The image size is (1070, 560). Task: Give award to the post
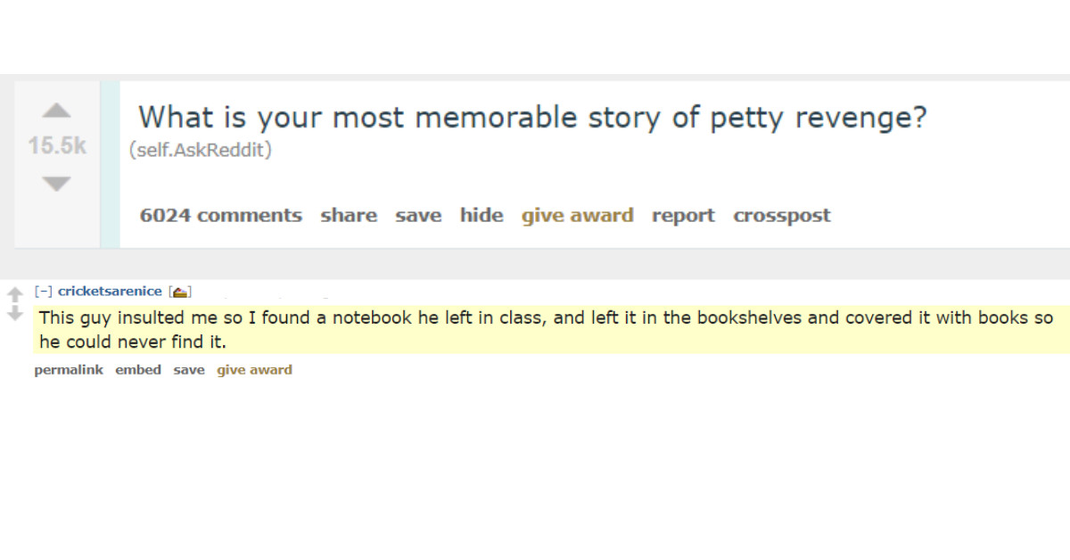click(577, 215)
